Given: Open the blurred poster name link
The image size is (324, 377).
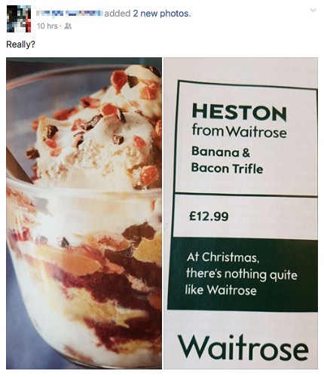Looking at the screenshot, I should tap(69, 14).
